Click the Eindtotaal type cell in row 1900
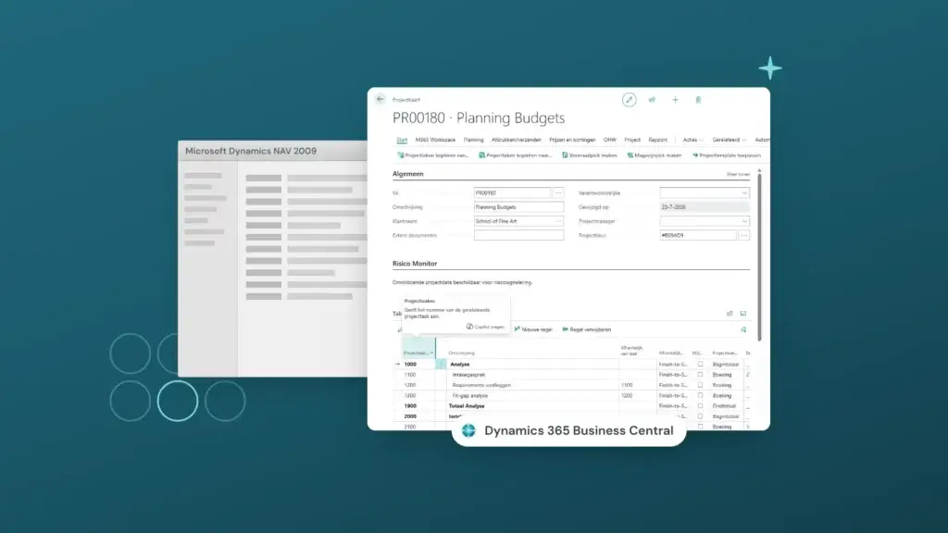The width and height of the screenshot is (948, 533). pyautogui.click(x=724, y=406)
